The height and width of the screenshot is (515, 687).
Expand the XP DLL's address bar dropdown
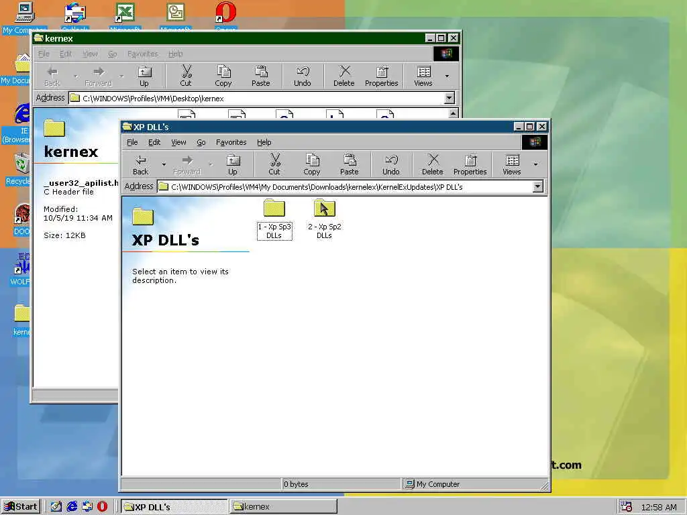(x=537, y=187)
